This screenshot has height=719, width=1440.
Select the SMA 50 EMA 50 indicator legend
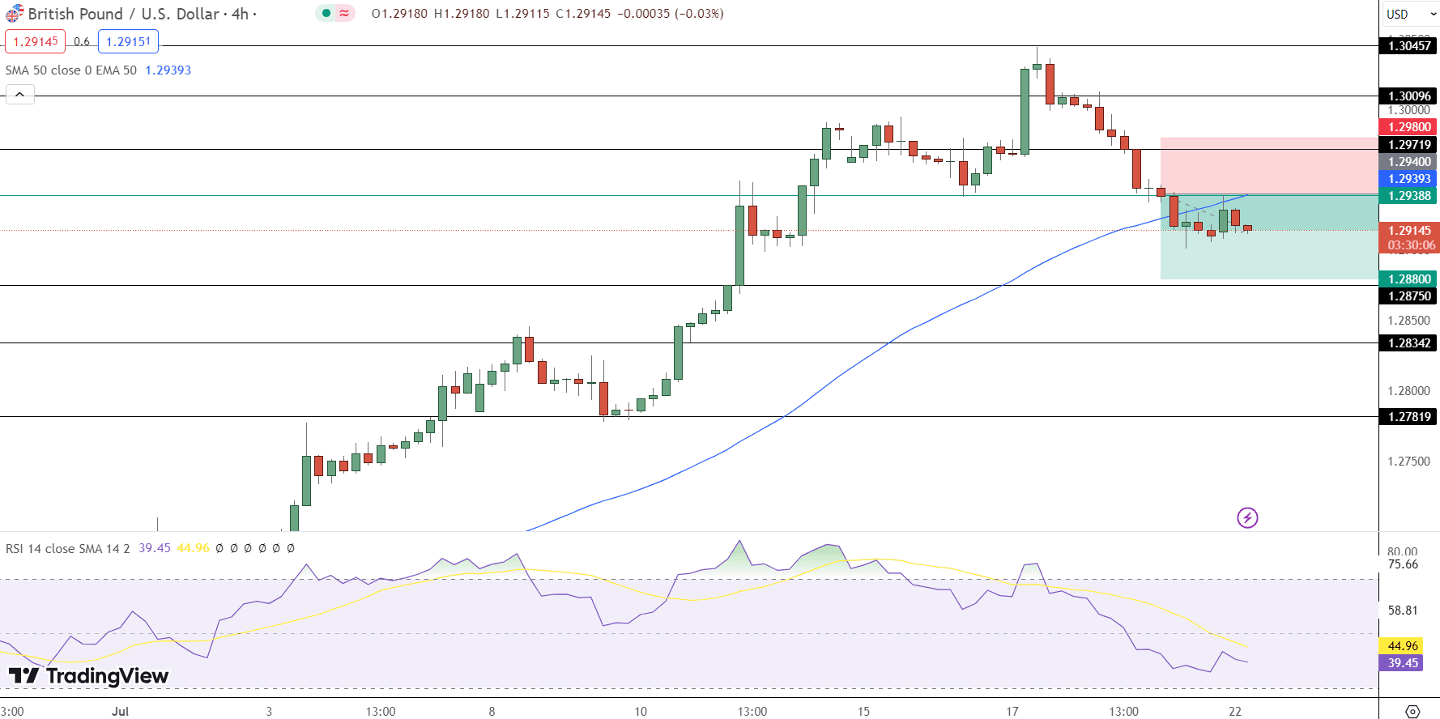71,70
